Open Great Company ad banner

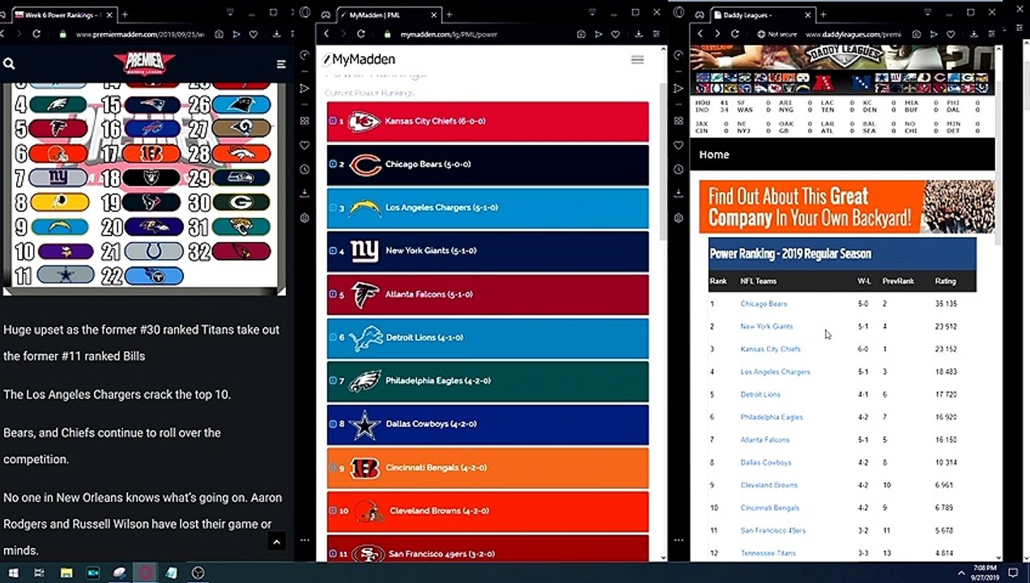point(847,206)
